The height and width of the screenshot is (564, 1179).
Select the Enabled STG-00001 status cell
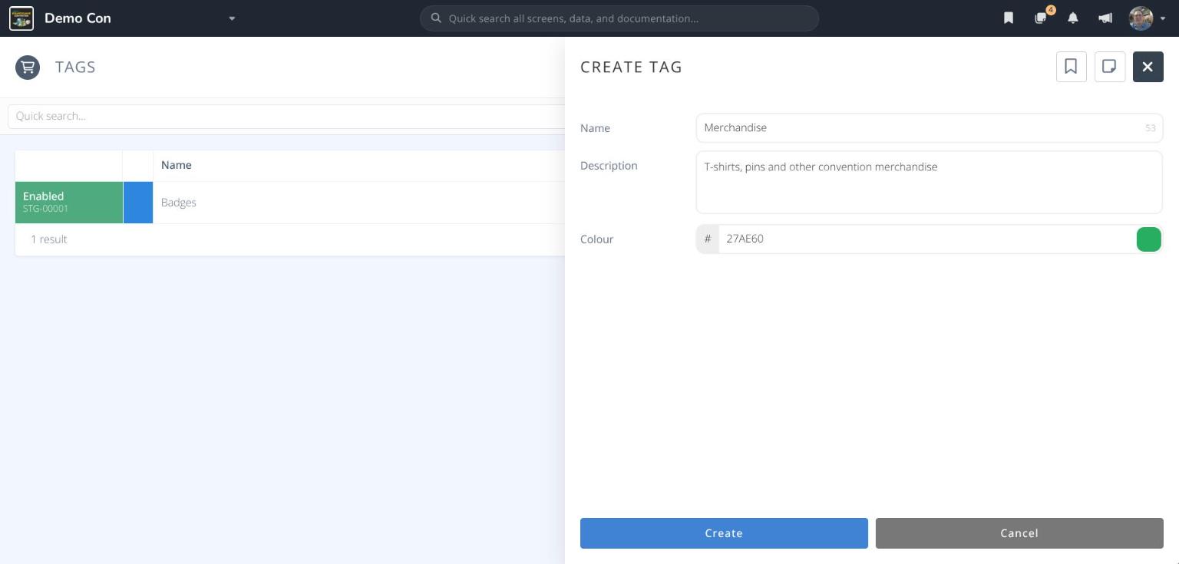[69, 203]
